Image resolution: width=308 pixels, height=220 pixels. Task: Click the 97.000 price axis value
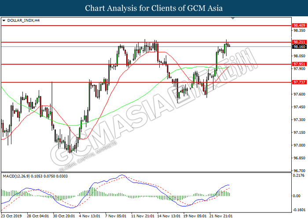[299, 145]
